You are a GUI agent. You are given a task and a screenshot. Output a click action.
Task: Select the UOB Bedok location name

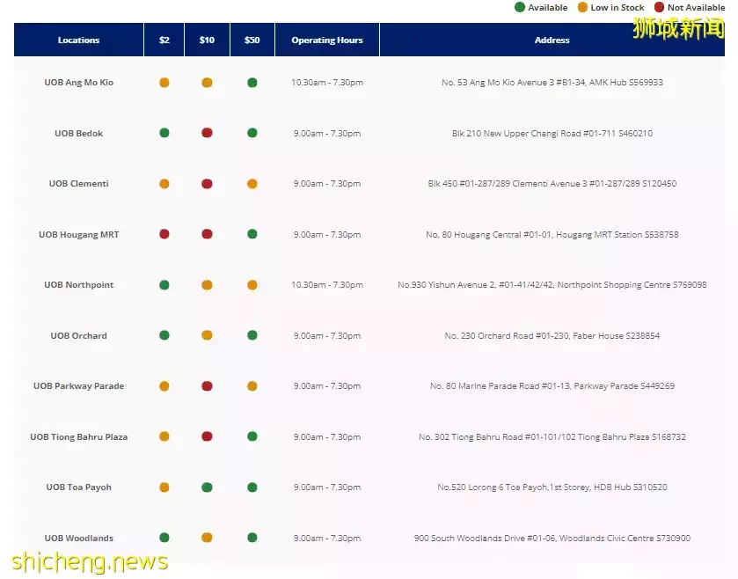click(x=78, y=133)
